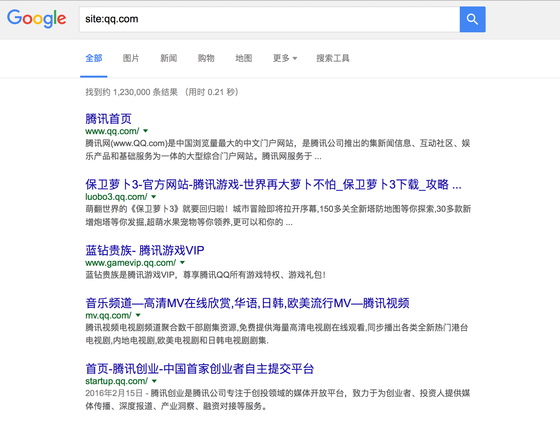560x421 pixels.
Task: Open the dropdown arrow next to mv.qq.com
Action: (x=138, y=316)
